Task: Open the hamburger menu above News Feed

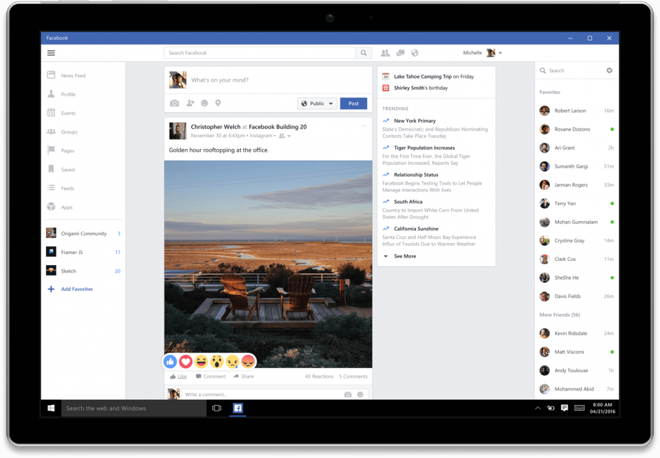Action: pos(51,52)
